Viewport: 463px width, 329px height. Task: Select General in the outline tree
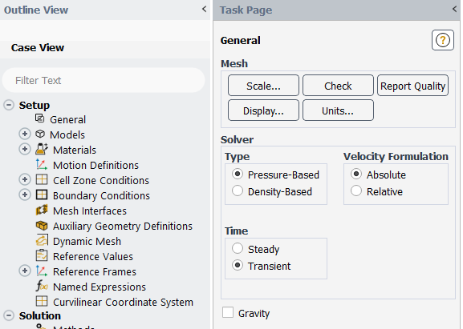(x=68, y=119)
